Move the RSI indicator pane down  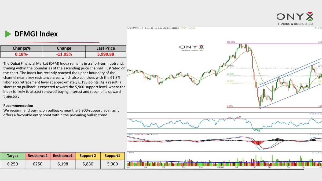click(x=319, y=114)
